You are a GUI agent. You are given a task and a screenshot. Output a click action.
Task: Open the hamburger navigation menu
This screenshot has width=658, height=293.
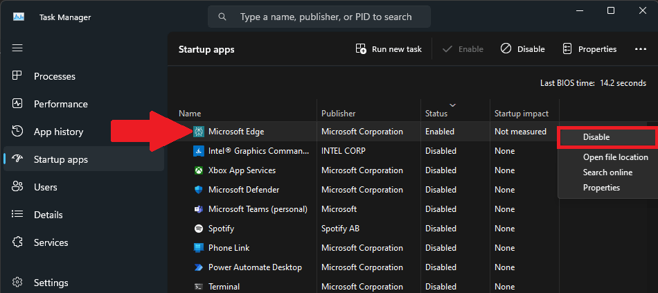pyautogui.click(x=17, y=48)
